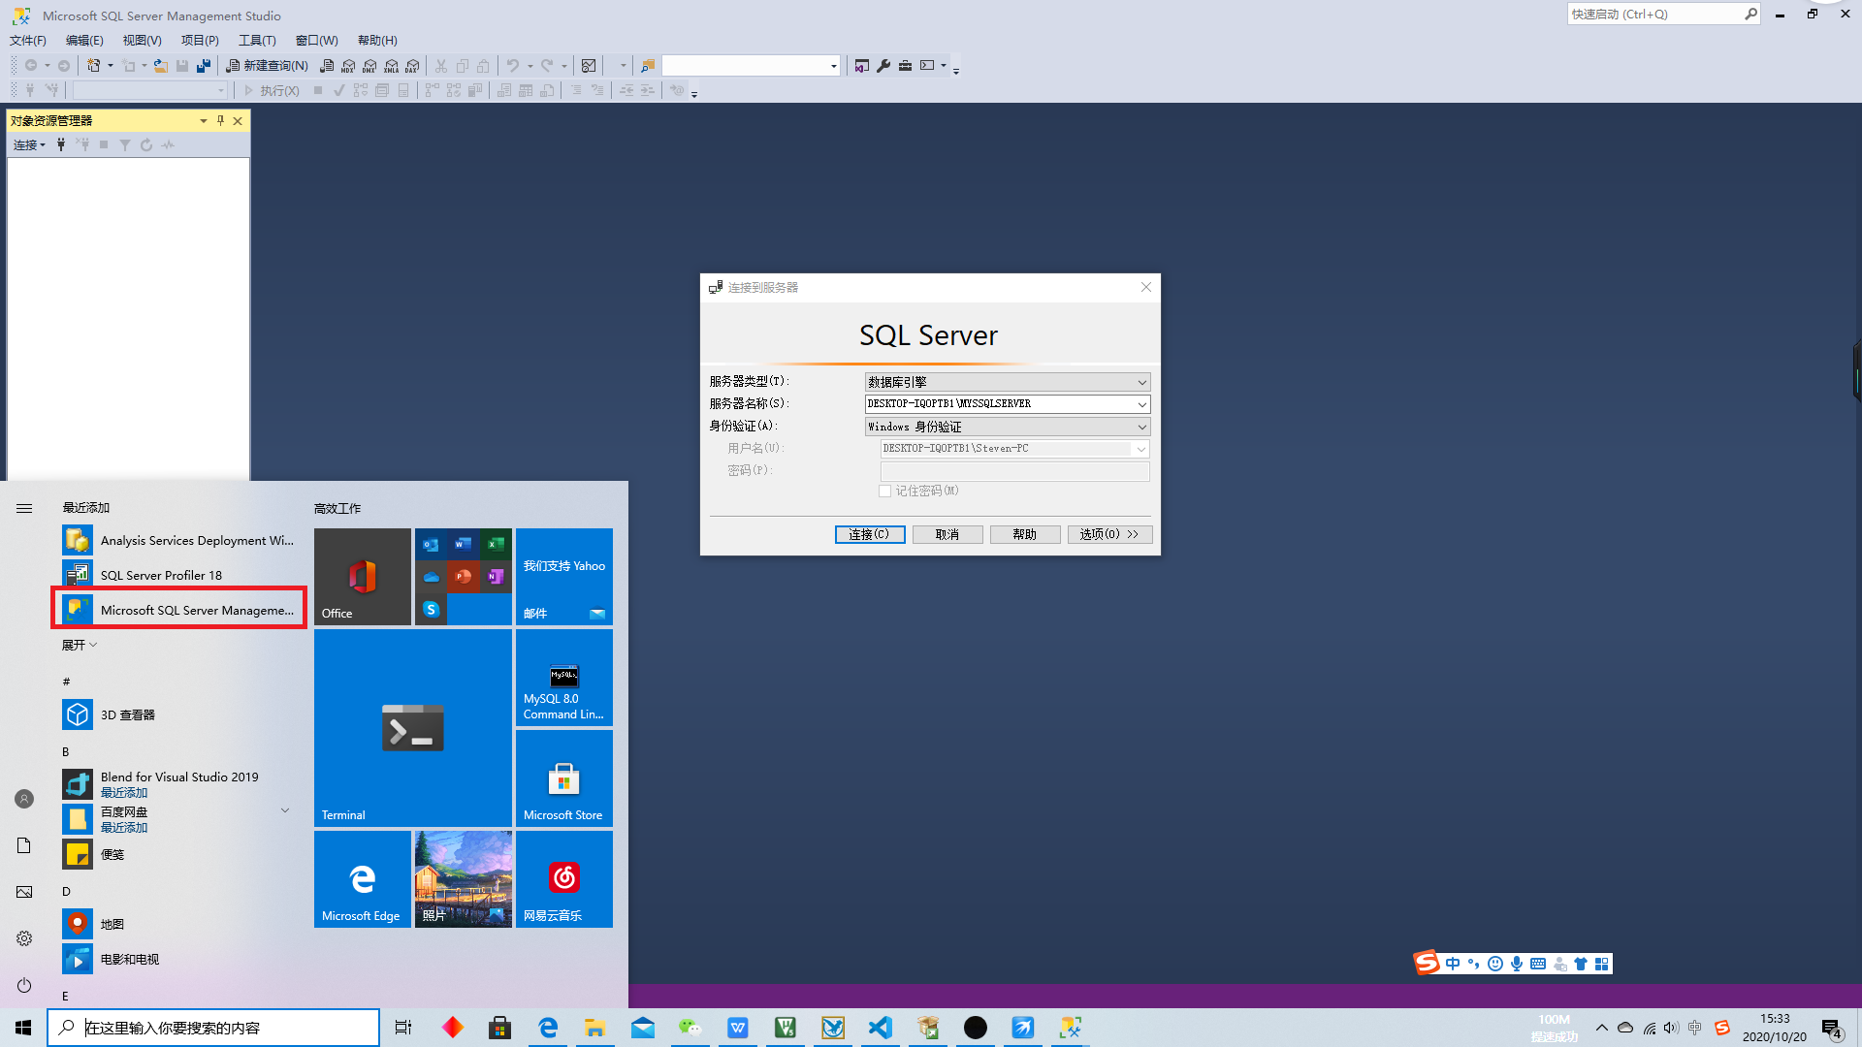
Task: Open a Database Engine query icon
Action: click(328, 66)
